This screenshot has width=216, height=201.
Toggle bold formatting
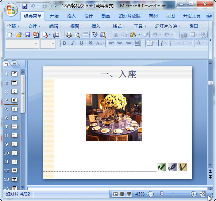64,43
